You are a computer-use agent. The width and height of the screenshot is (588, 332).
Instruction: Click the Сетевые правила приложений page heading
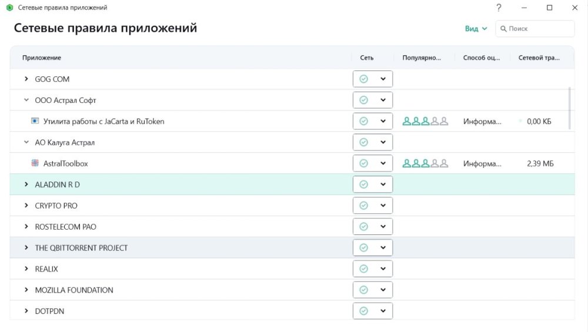[105, 28]
